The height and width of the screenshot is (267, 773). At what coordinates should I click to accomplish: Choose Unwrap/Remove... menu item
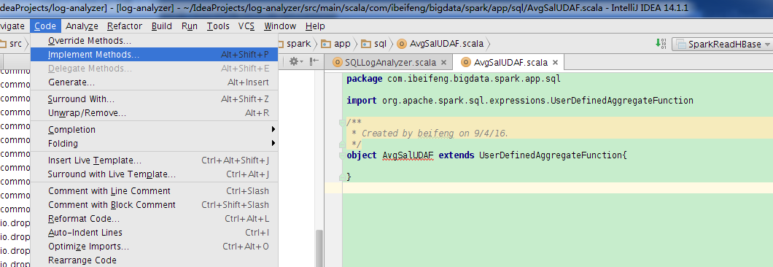coord(155,113)
